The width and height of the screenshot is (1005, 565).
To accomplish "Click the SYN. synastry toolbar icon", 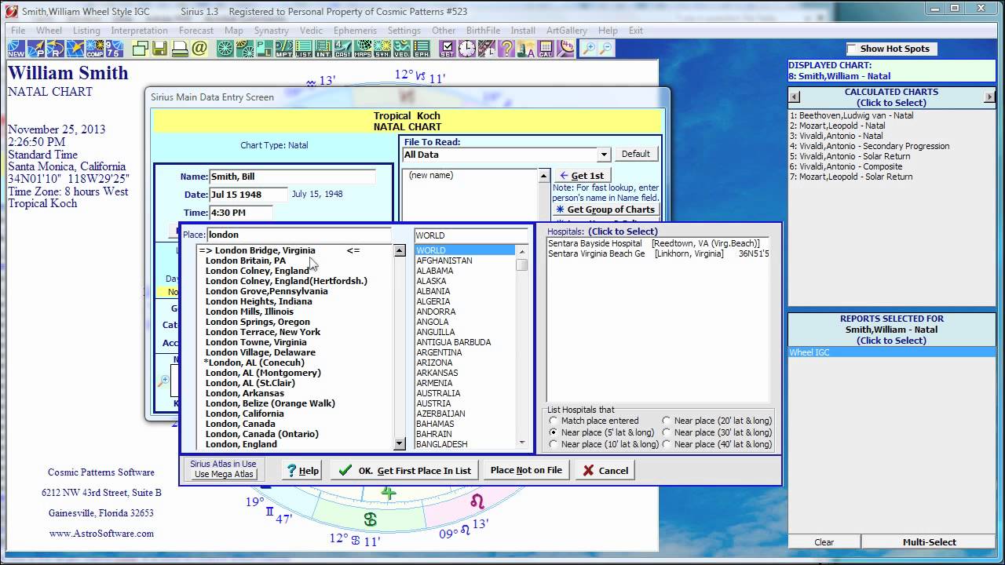I will (382, 49).
